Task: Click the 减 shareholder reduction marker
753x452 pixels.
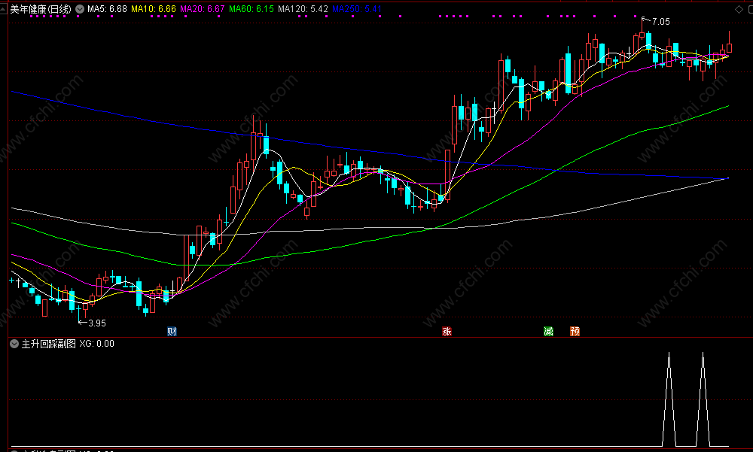Action: tap(548, 331)
